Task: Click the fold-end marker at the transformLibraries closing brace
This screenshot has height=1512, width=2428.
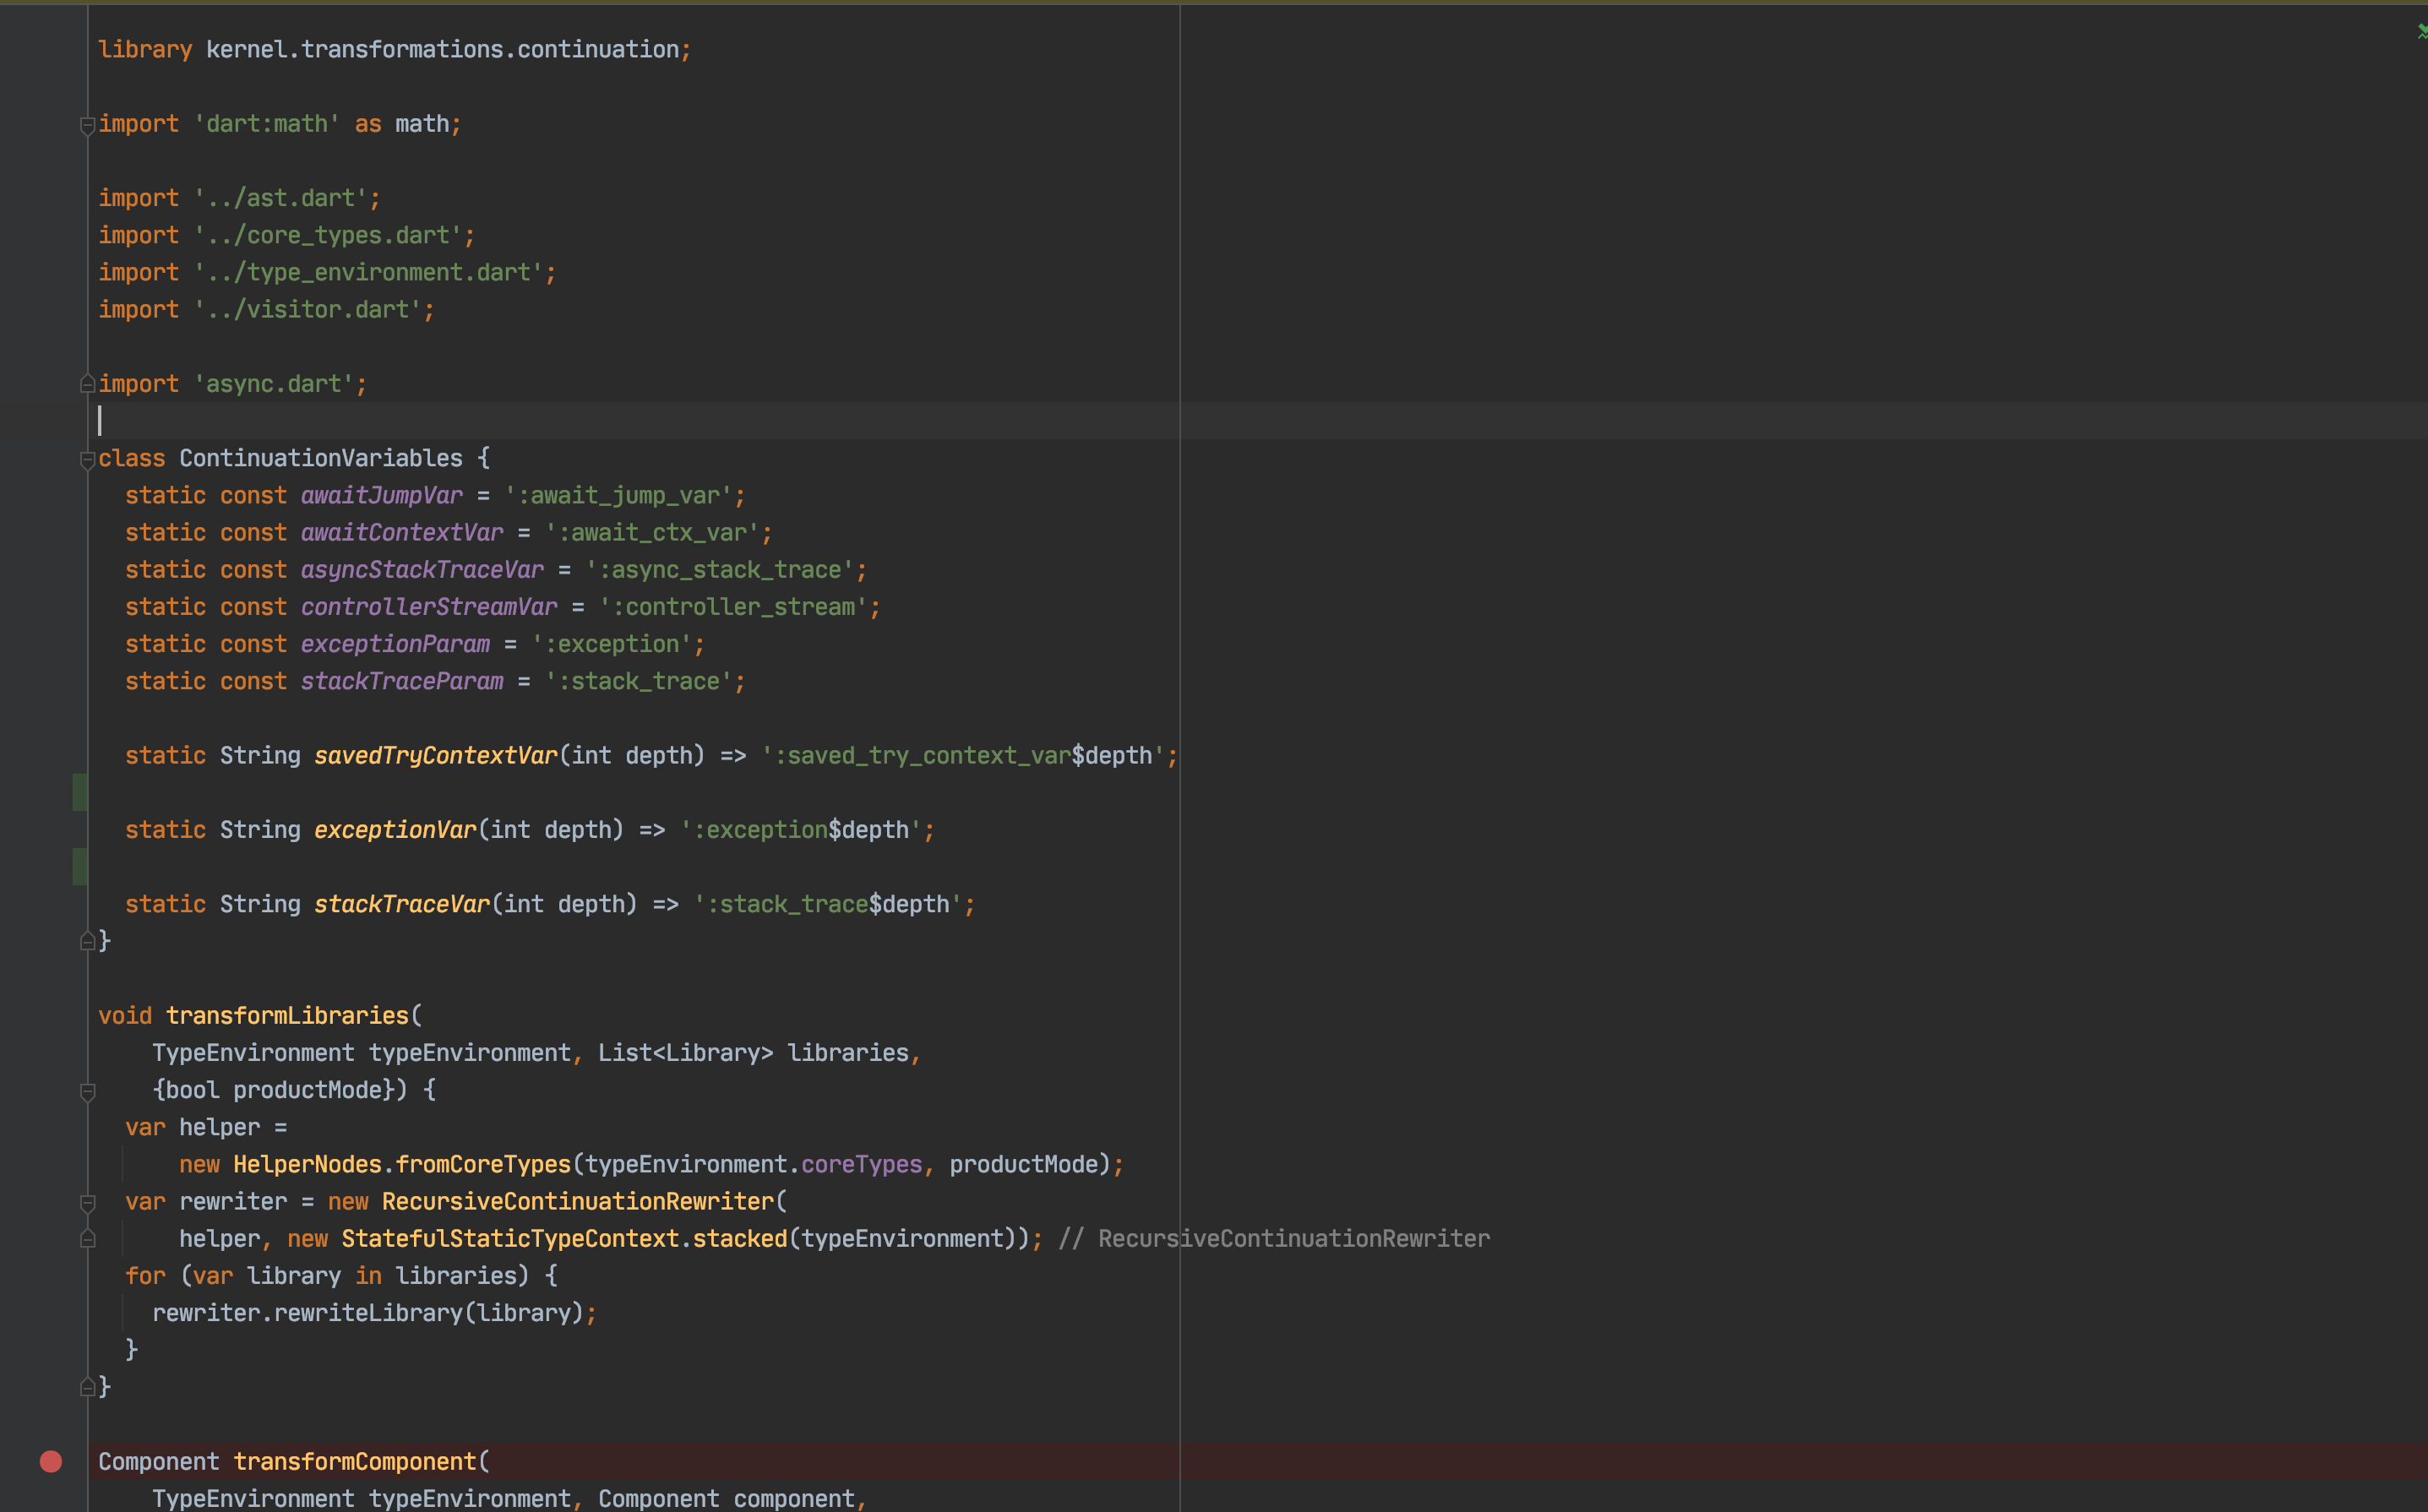Action: 88,1387
